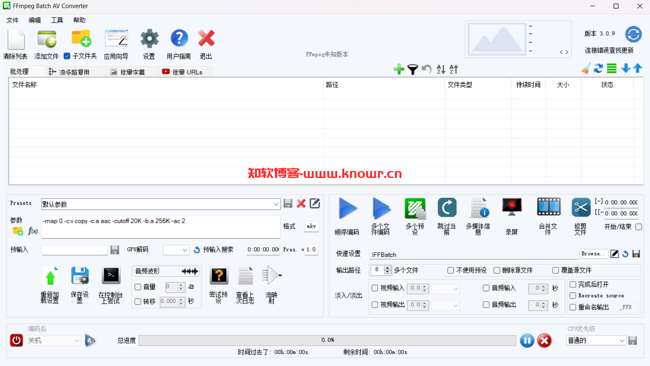The width and height of the screenshot is (650, 366).
Task: Click 在控制台上尝试 console test icon
Action: point(111,275)
